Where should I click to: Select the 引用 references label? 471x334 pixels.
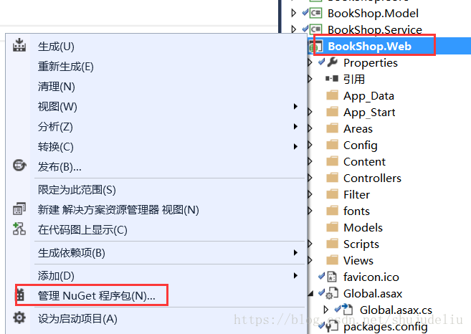(354, 80)
